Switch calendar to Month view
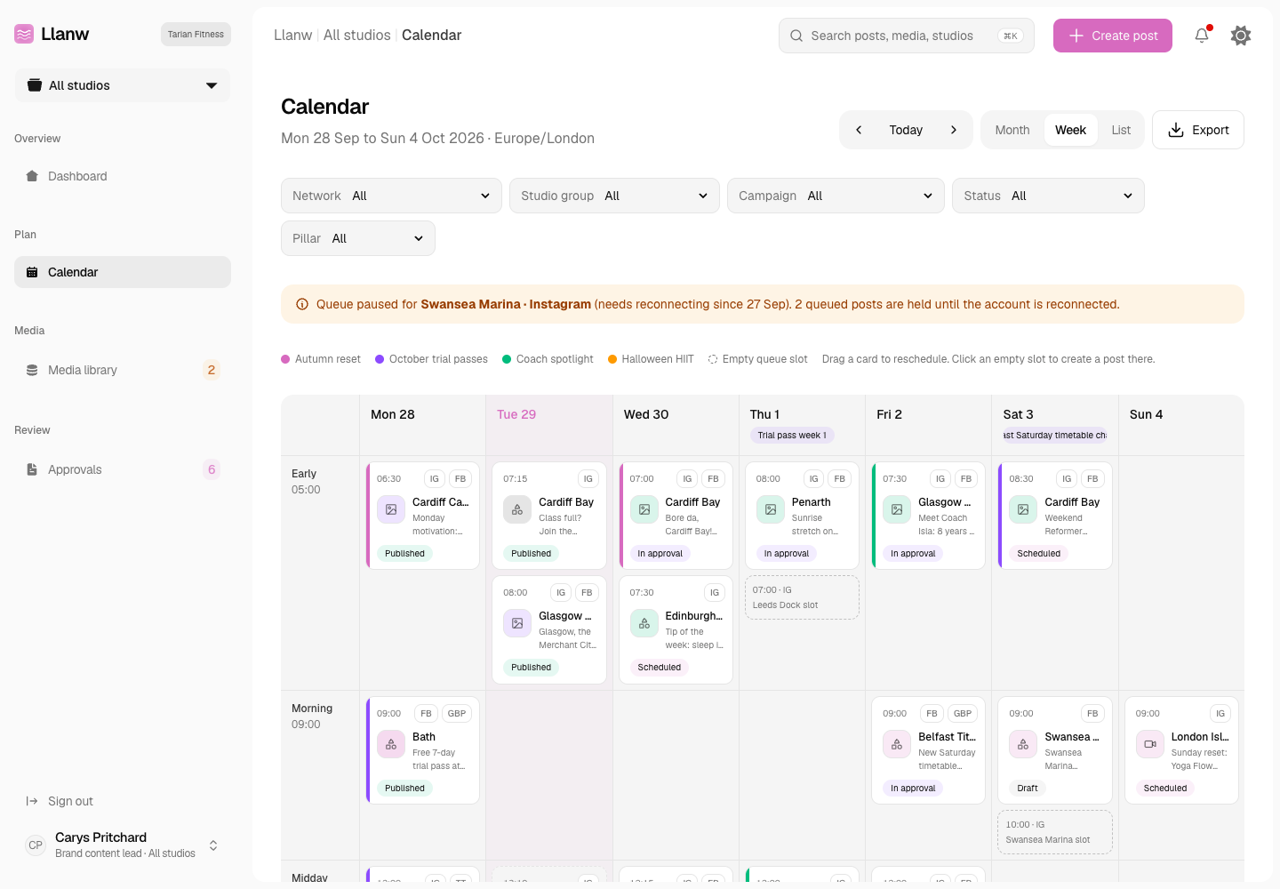Viewport: 1280px width, 889px height. [x=1012, y=130]
